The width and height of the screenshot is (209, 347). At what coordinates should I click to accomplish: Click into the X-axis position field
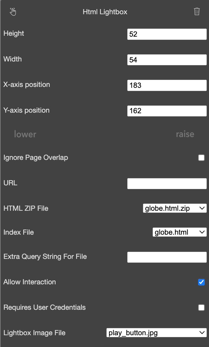coord(167,85)
